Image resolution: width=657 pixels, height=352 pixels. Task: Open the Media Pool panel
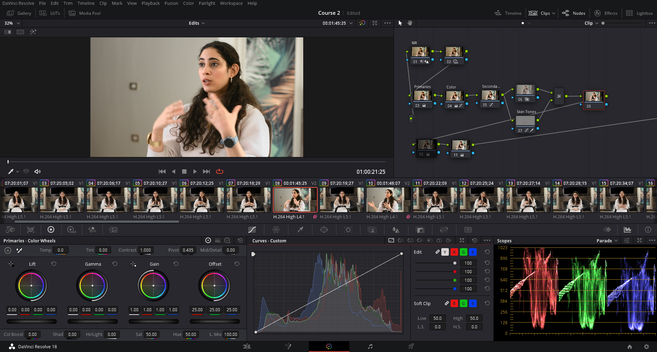[85, 13]
